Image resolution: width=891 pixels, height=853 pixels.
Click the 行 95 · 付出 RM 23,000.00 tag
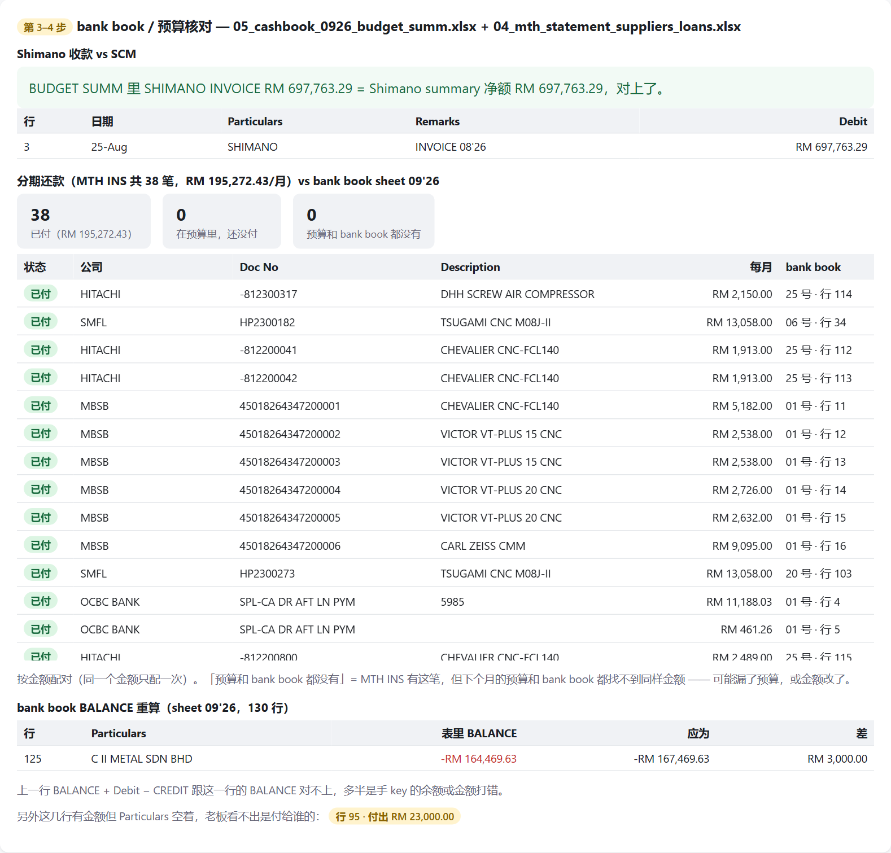(395, 816)
